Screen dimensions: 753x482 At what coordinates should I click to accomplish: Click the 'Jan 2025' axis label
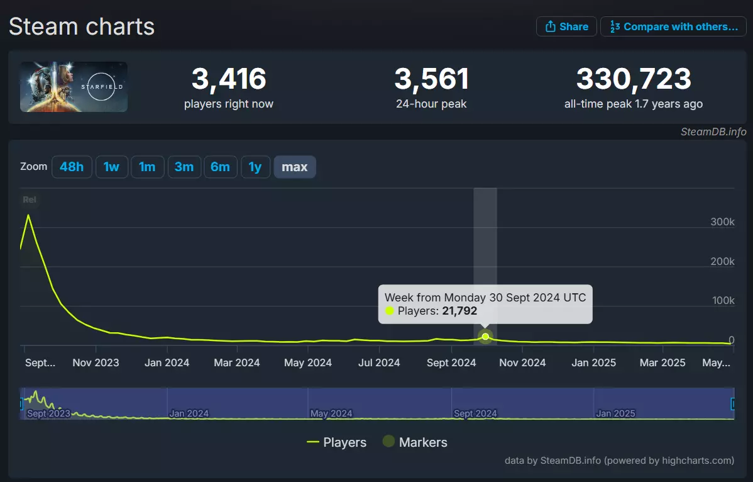(593, 363)
